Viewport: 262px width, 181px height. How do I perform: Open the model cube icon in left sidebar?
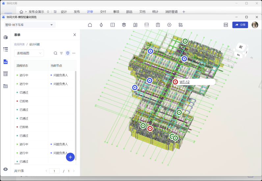coord(6,37)
